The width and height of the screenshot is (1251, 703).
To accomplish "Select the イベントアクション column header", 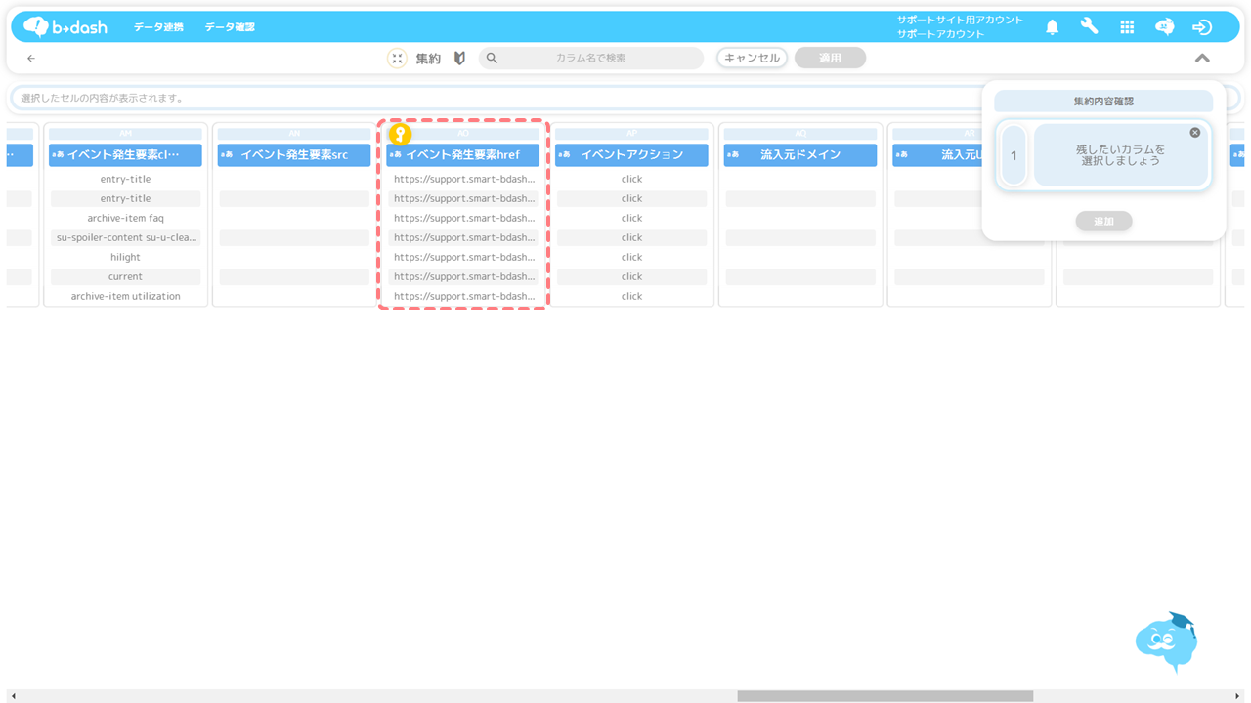I will (631, 154).
